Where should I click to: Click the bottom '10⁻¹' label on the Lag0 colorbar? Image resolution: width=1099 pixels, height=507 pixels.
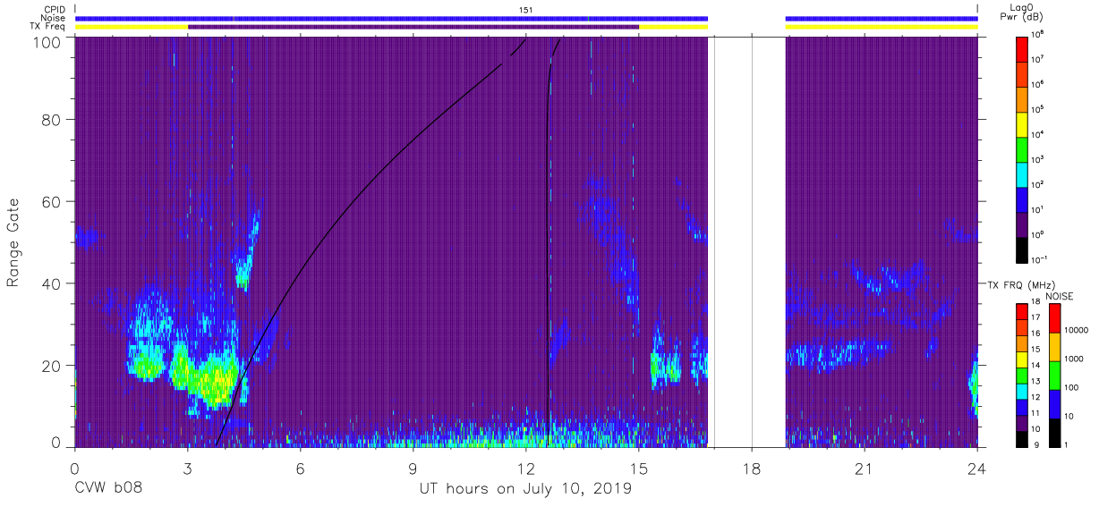tap(1039, 258)
